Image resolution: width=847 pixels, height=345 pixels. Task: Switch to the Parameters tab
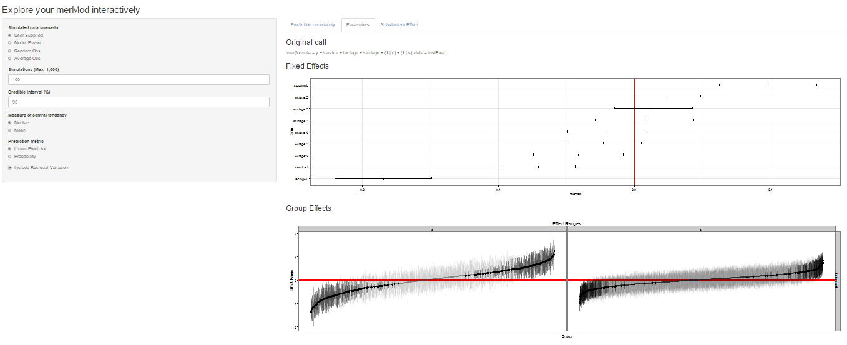click(358, 25)
